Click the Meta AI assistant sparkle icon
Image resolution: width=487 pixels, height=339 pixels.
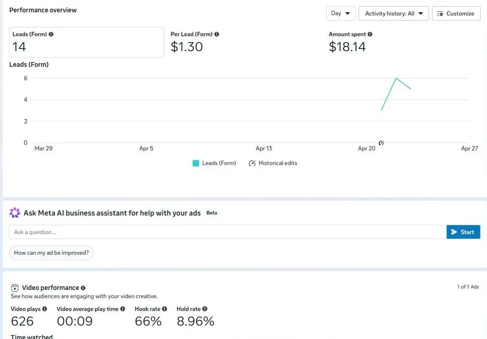tap(15, 213)
